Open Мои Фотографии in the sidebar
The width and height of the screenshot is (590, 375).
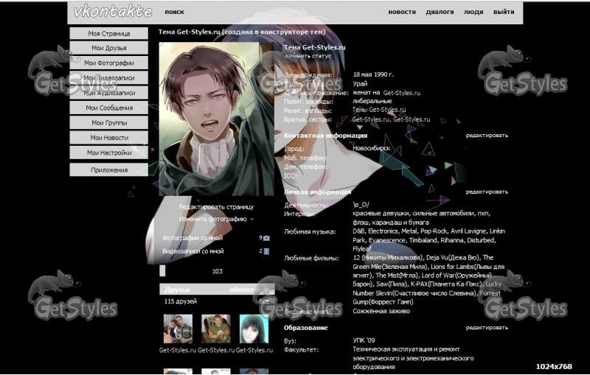(x=108, y=63)
